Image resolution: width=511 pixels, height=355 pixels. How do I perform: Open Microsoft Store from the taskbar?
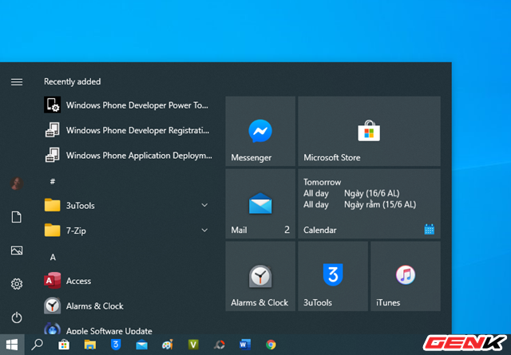pos(64,345)
